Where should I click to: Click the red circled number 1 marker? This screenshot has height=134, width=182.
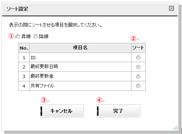click(x=11, y=36)
